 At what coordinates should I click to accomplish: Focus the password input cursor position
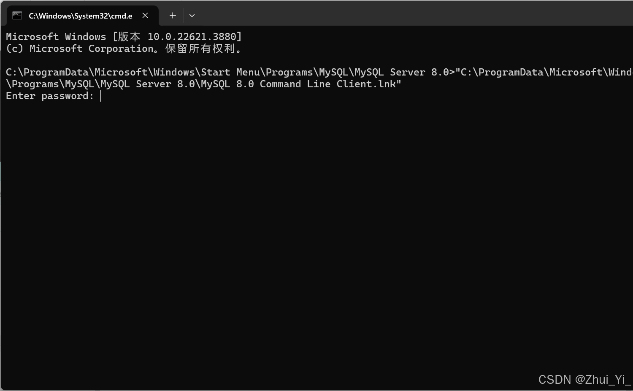point(101,96)
